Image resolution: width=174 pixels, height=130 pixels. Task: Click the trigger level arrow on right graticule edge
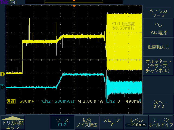coord(141,100)
